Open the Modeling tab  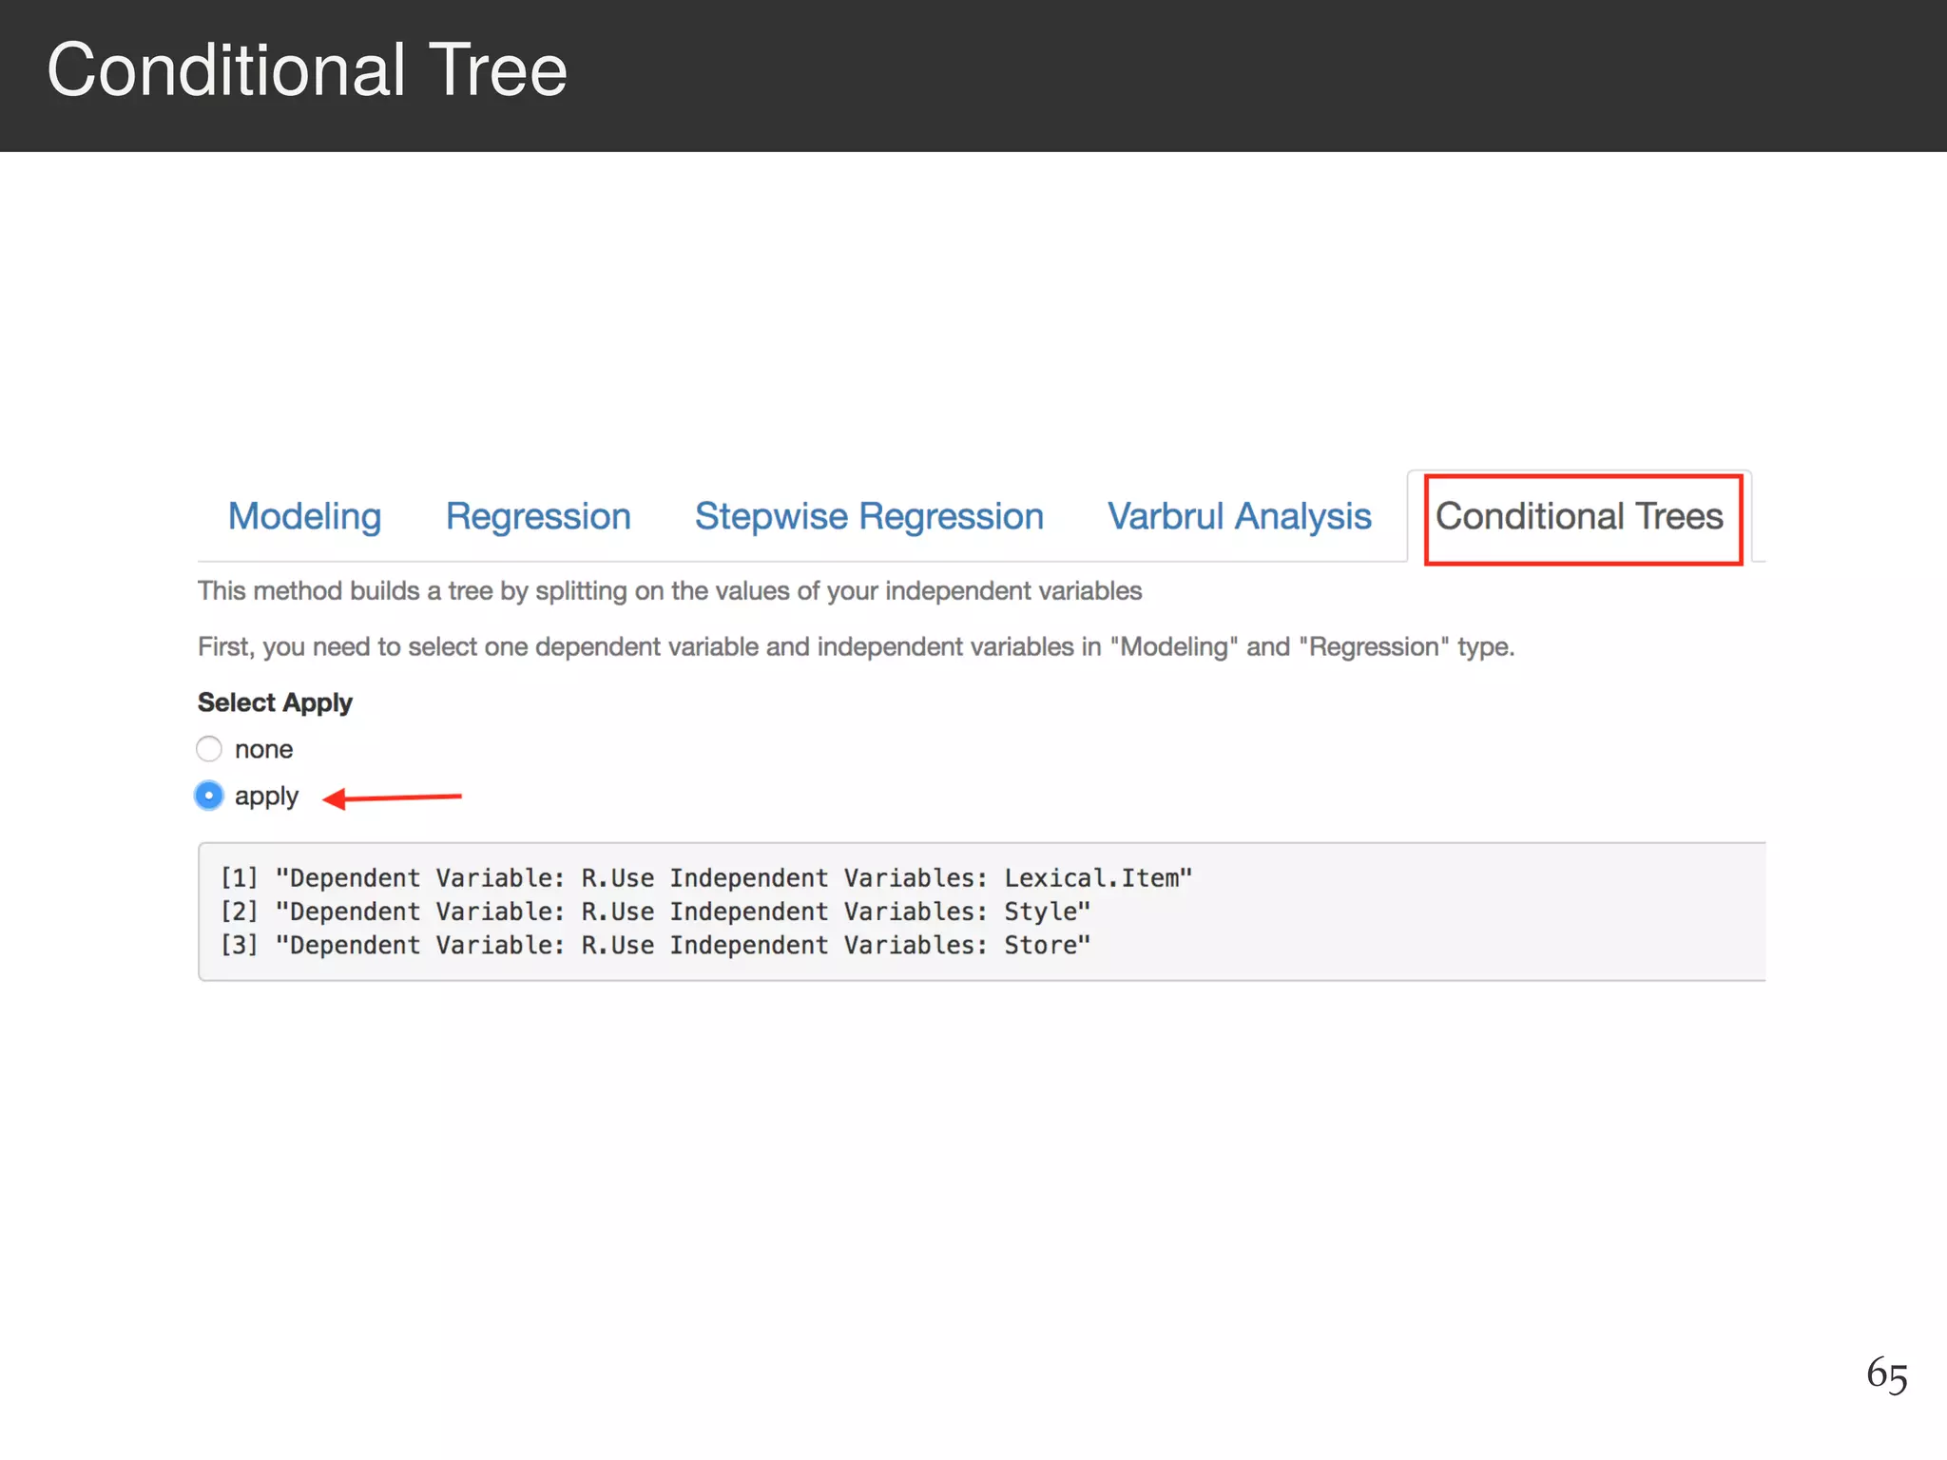coord(304,516)
